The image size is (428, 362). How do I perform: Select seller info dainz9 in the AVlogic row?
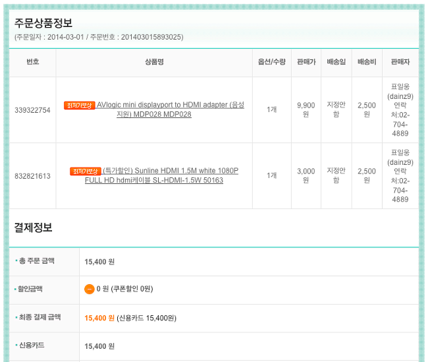[400, 110]
